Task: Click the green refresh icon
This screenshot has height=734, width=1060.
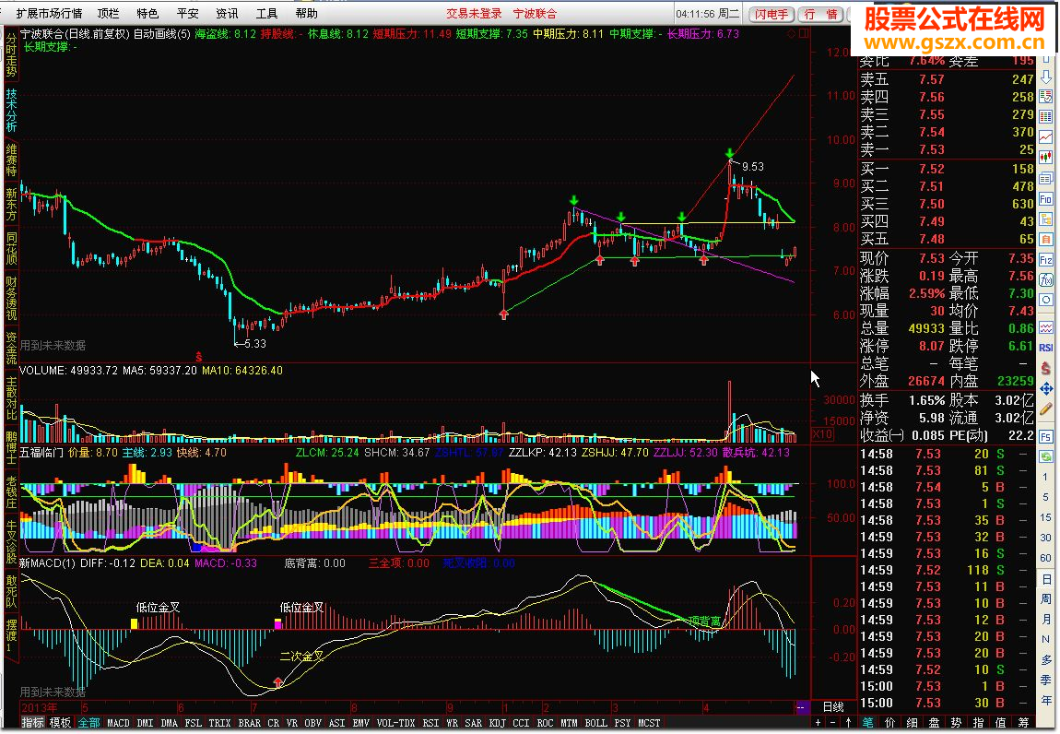Action: (x=1046, y=456)
